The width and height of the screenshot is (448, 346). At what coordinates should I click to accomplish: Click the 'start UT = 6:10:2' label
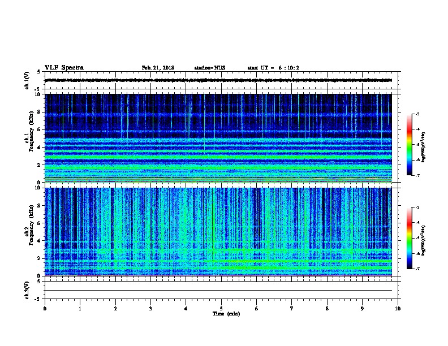click(273, 68)
